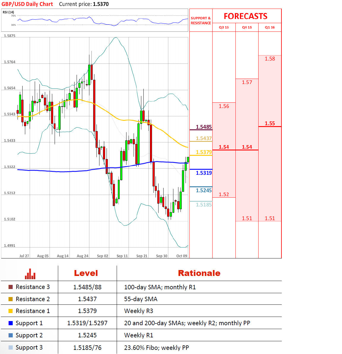Click the red bar chart icon
Viewport: 342px width, 354px height.
[x=30, y=274]
